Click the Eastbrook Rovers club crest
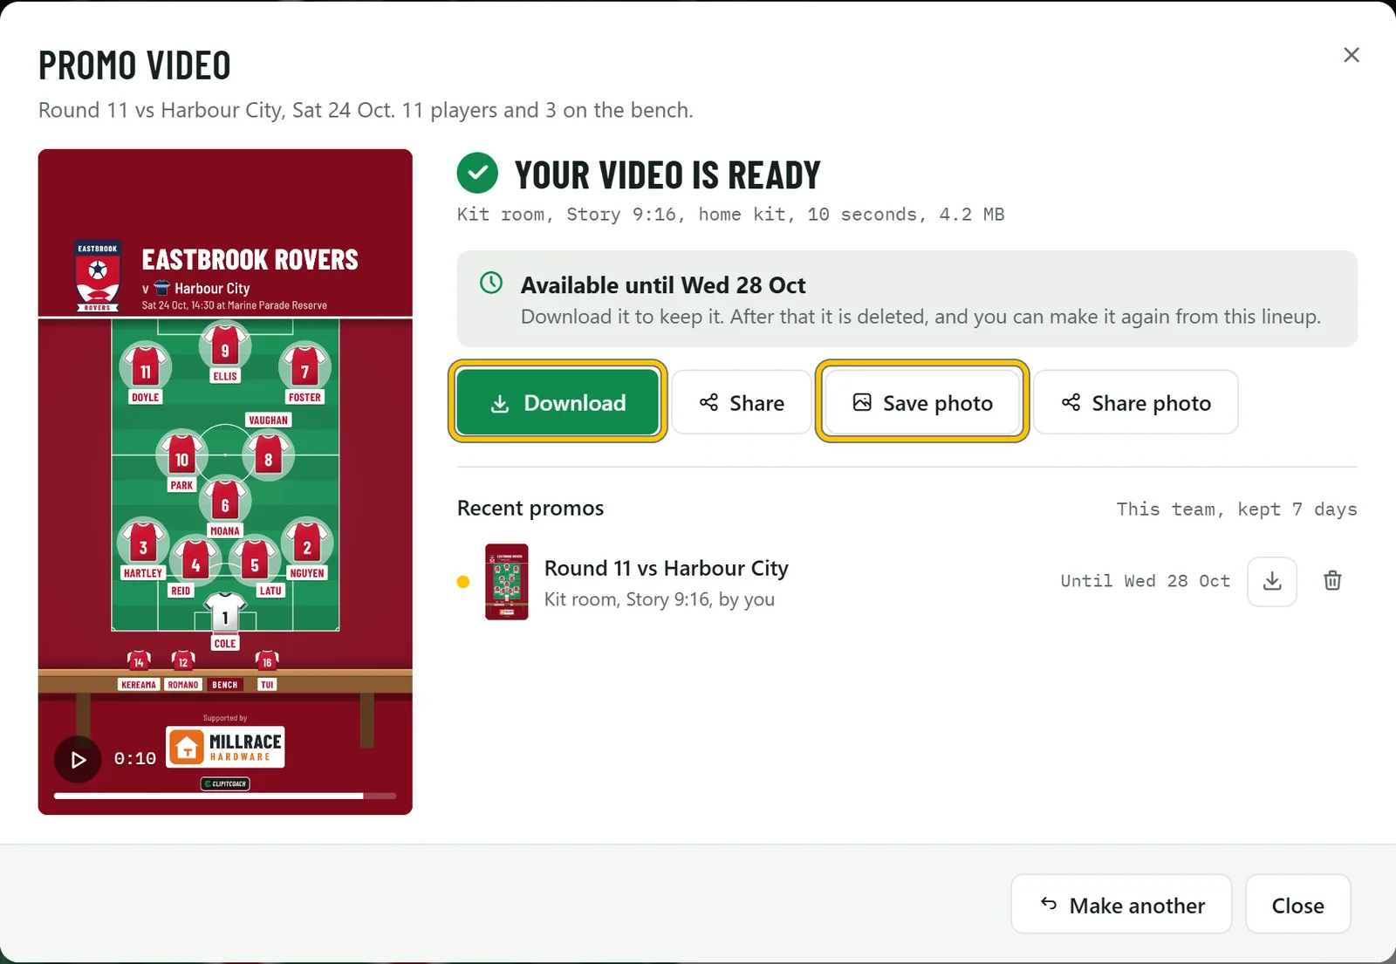This screenshot has width=1396, height=964. point(98,276)
